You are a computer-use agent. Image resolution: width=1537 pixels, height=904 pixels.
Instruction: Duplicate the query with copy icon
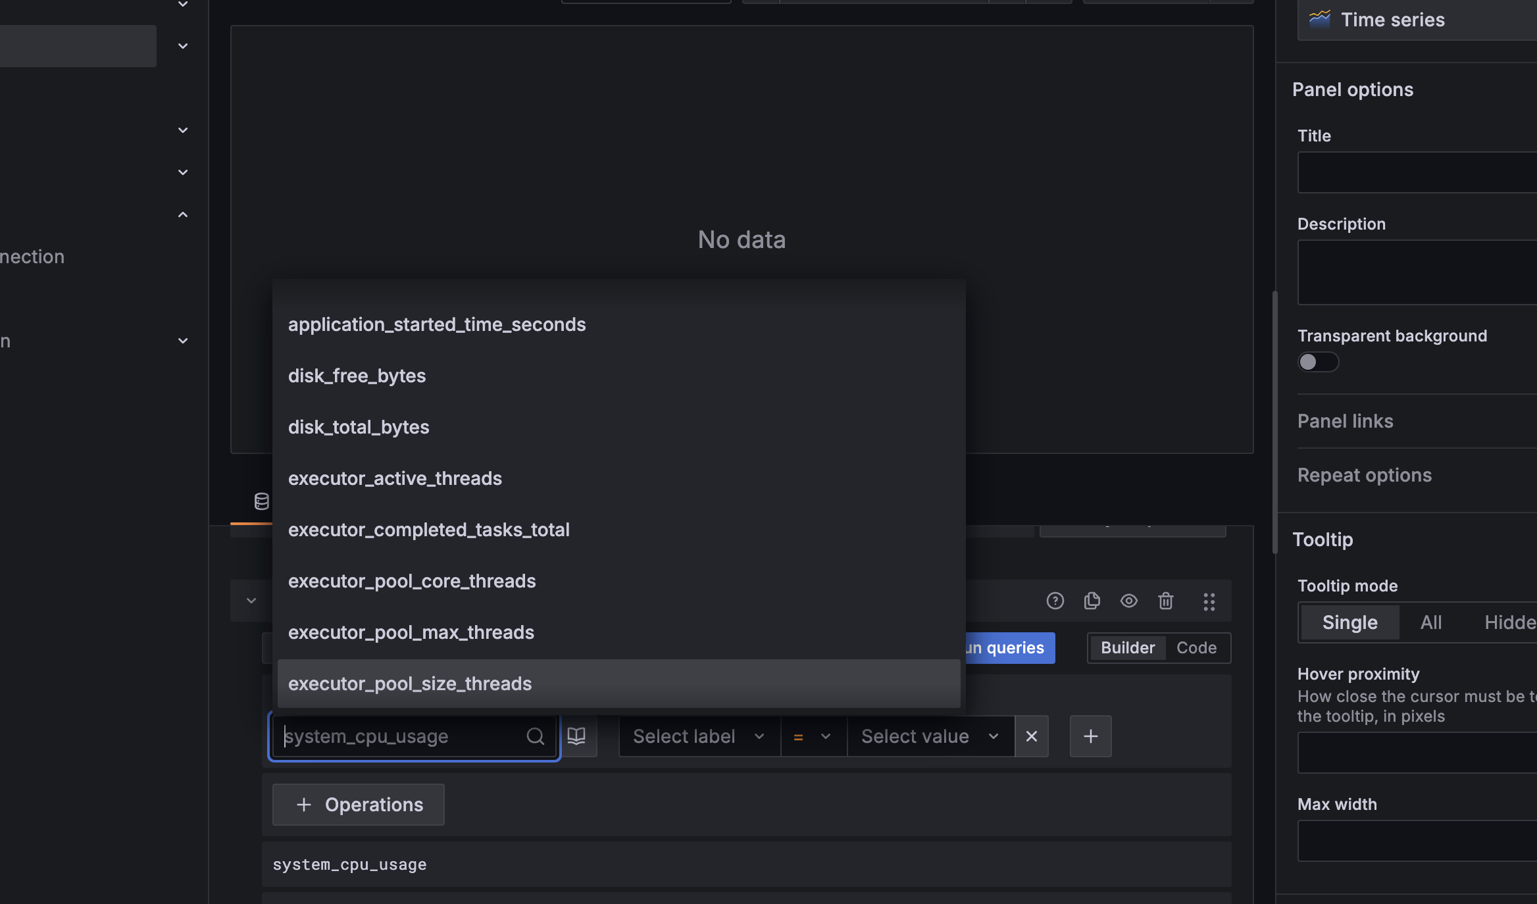click(1092, 601)
